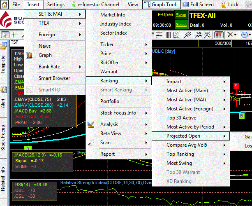Expand Compare Avg Vol5 submenu
The image size is (252, 206).
(x=191, y=145)
